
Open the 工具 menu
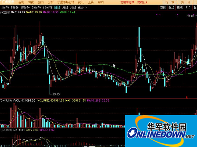tap(91, 2)
